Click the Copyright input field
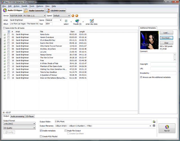This screenshot has width=180, height=141. (163, 64)
